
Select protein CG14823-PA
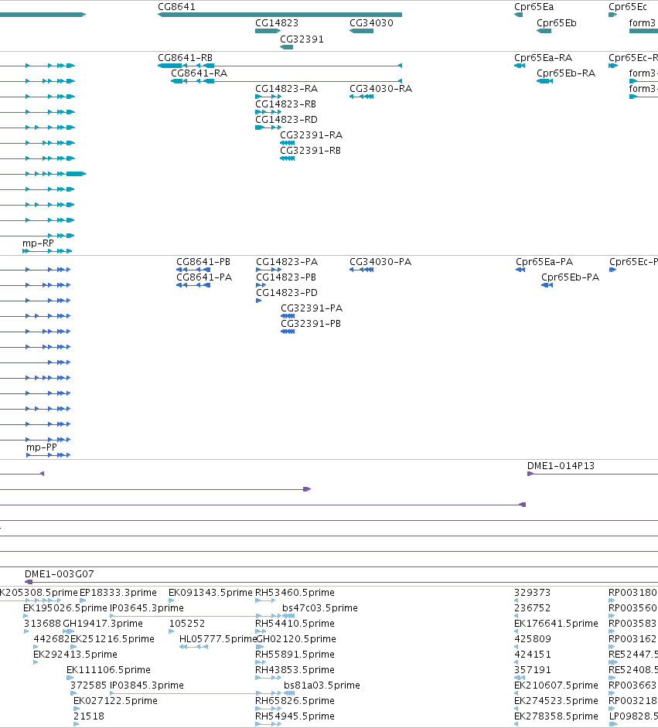[287, 262]
